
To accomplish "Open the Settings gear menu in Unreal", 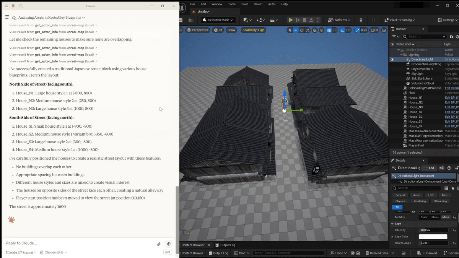I will (x=448, y=20).
